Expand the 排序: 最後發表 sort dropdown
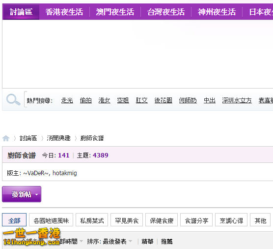 (109, 242)
